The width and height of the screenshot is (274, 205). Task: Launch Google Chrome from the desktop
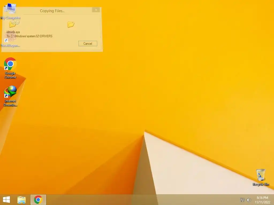coord(10,68)
